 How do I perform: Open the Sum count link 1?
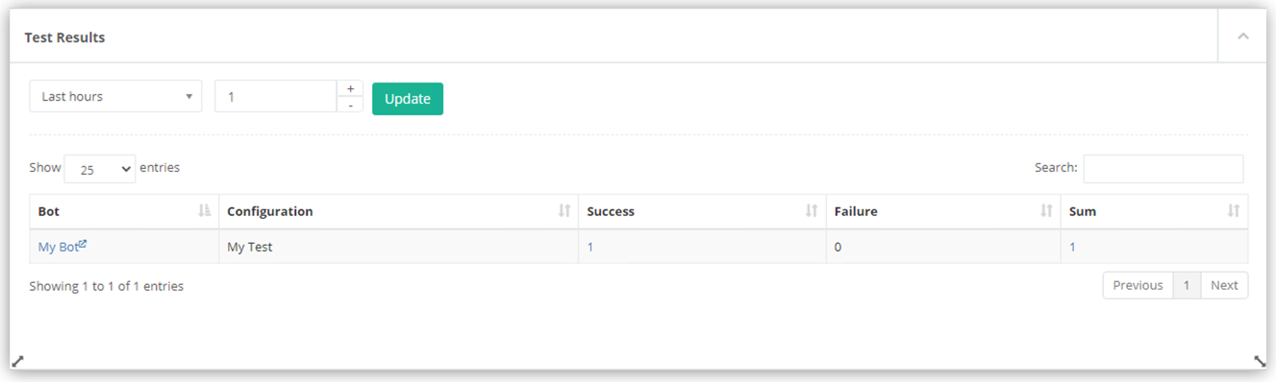[x=1073, y=247]
